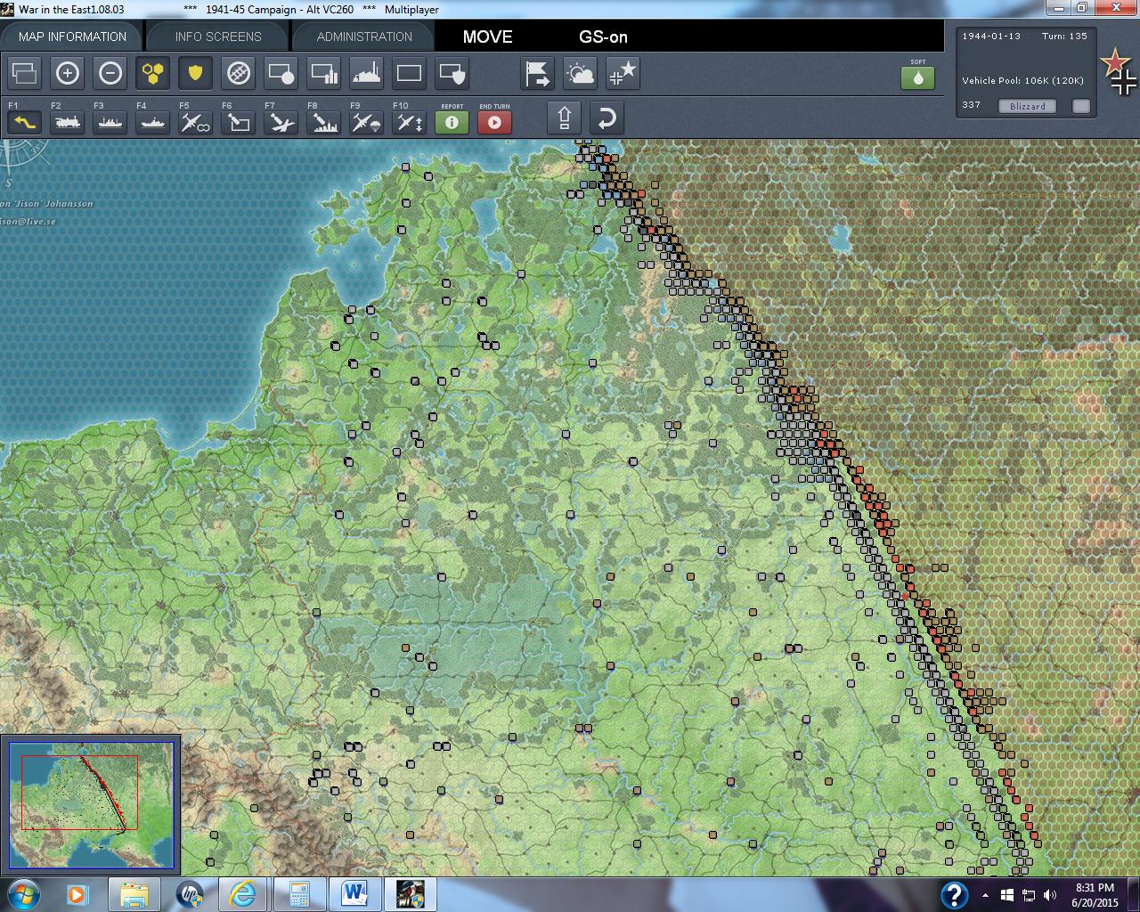Select F3 ship transport mode
1140x912 pixels.
pyautogui.click(x=110, y=122)
